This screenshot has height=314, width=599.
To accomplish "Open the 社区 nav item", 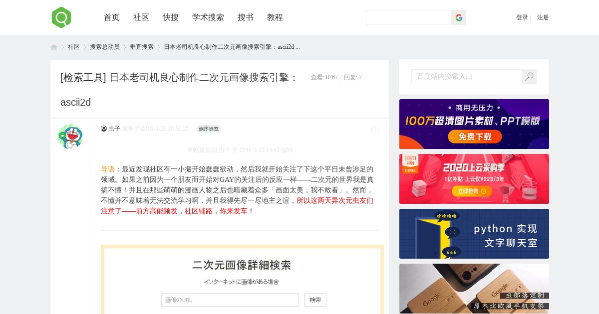I will point(141,17).
